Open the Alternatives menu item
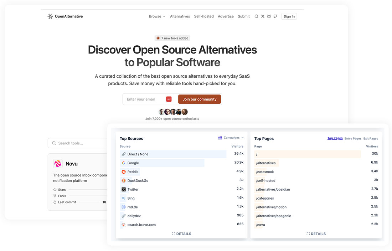 [180, 16]
